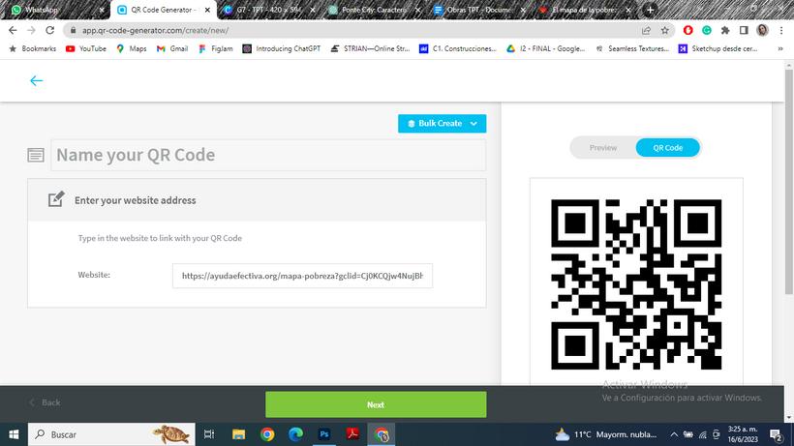Image resolution: width=794 pixels, height=446 pixels.
Task: Open the share page icon in address bar
Action: 646,30
